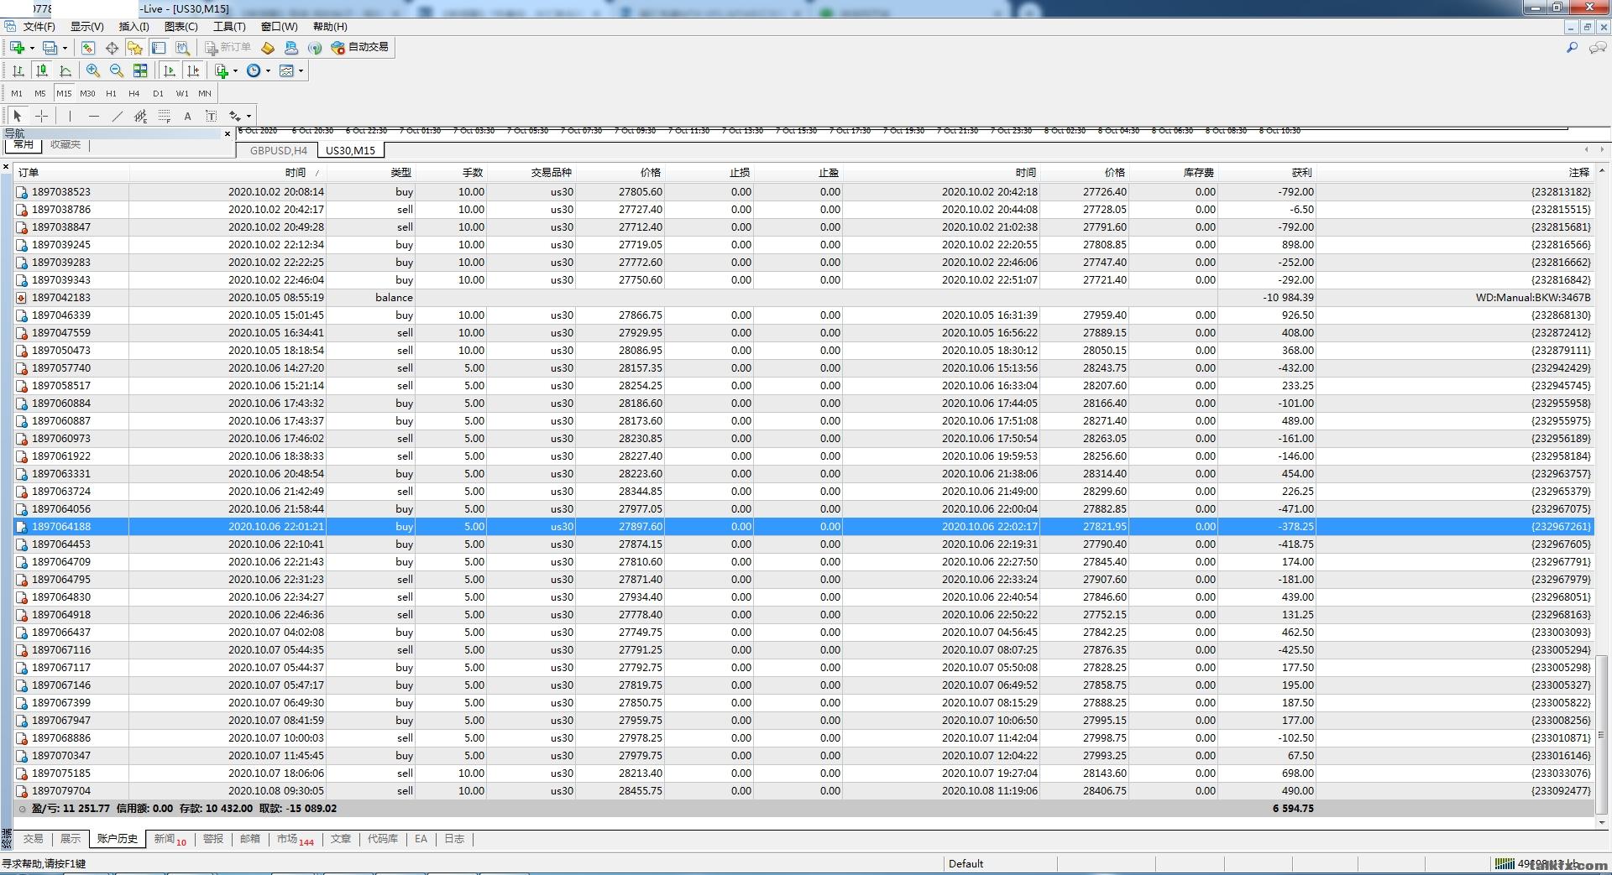1612x875 pixels.
Task: Select the horizontal line tool
Action: [93, 117]
